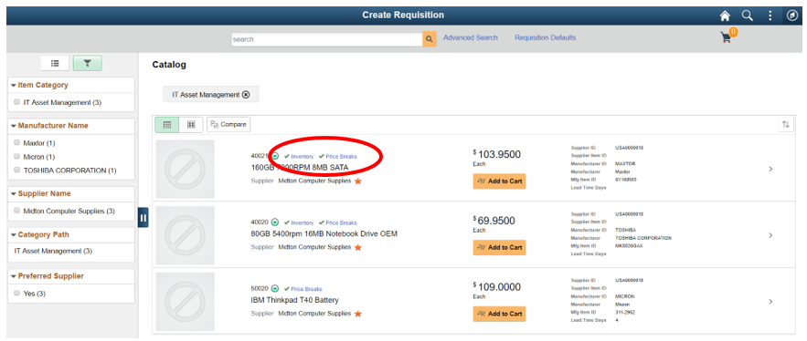Go to the Home page icon
Screen dimensions: 807x341
pos(725,15)
